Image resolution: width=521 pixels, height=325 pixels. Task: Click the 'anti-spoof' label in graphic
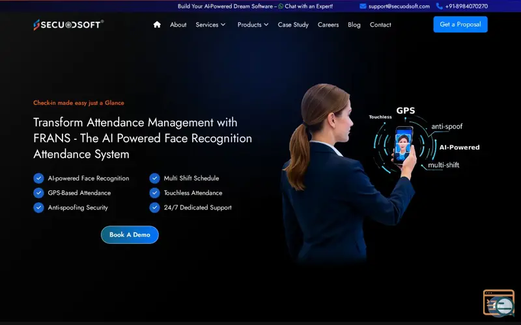[x=447, y=126]
